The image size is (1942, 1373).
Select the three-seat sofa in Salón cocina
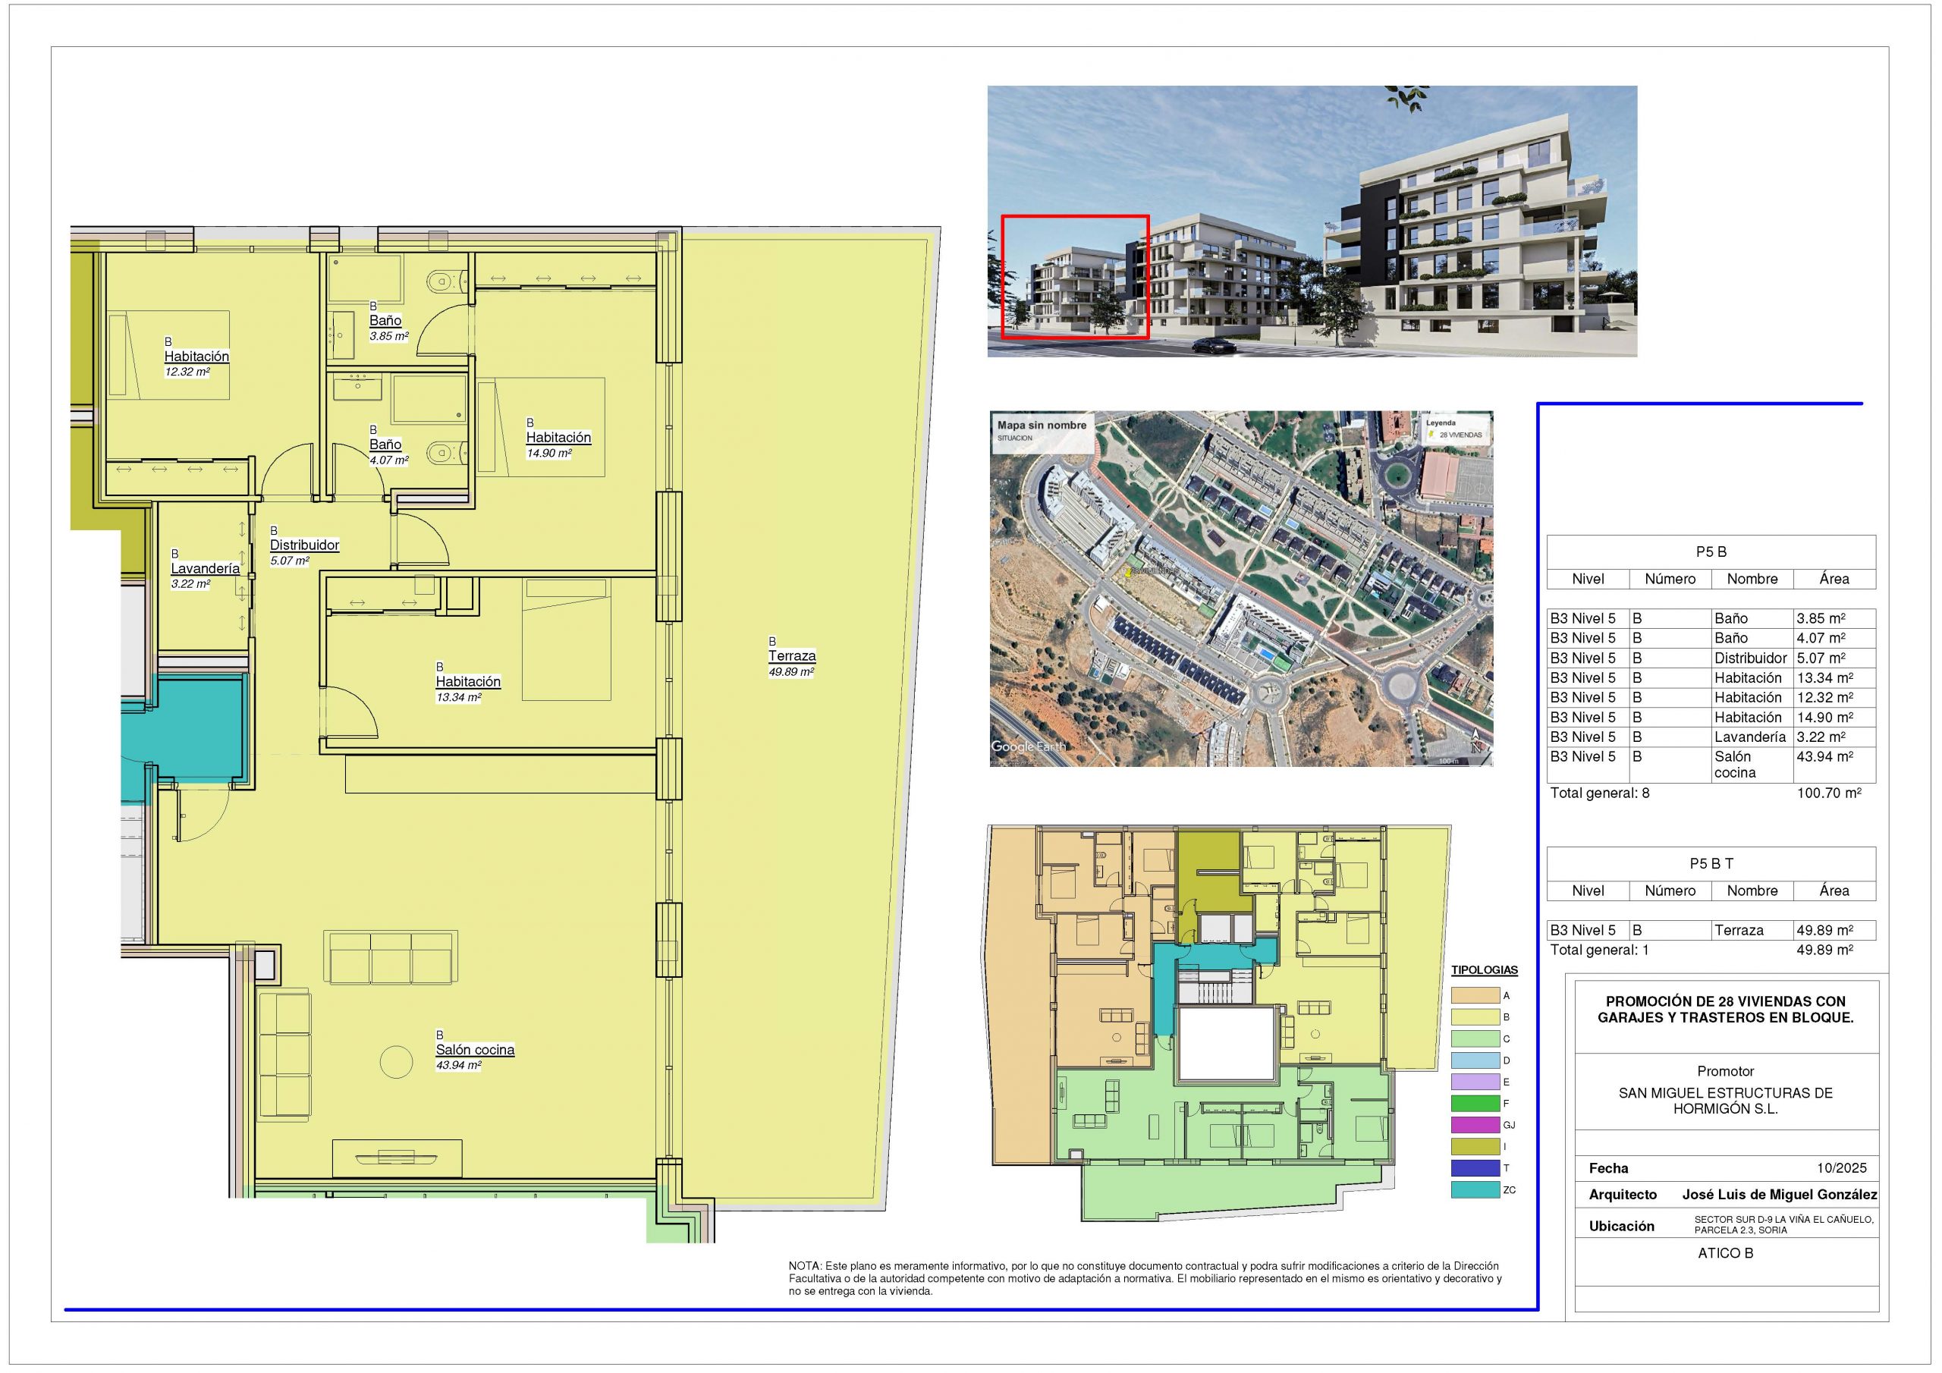coord(391,957)
